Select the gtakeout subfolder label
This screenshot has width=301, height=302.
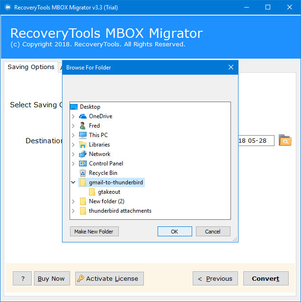109,192
